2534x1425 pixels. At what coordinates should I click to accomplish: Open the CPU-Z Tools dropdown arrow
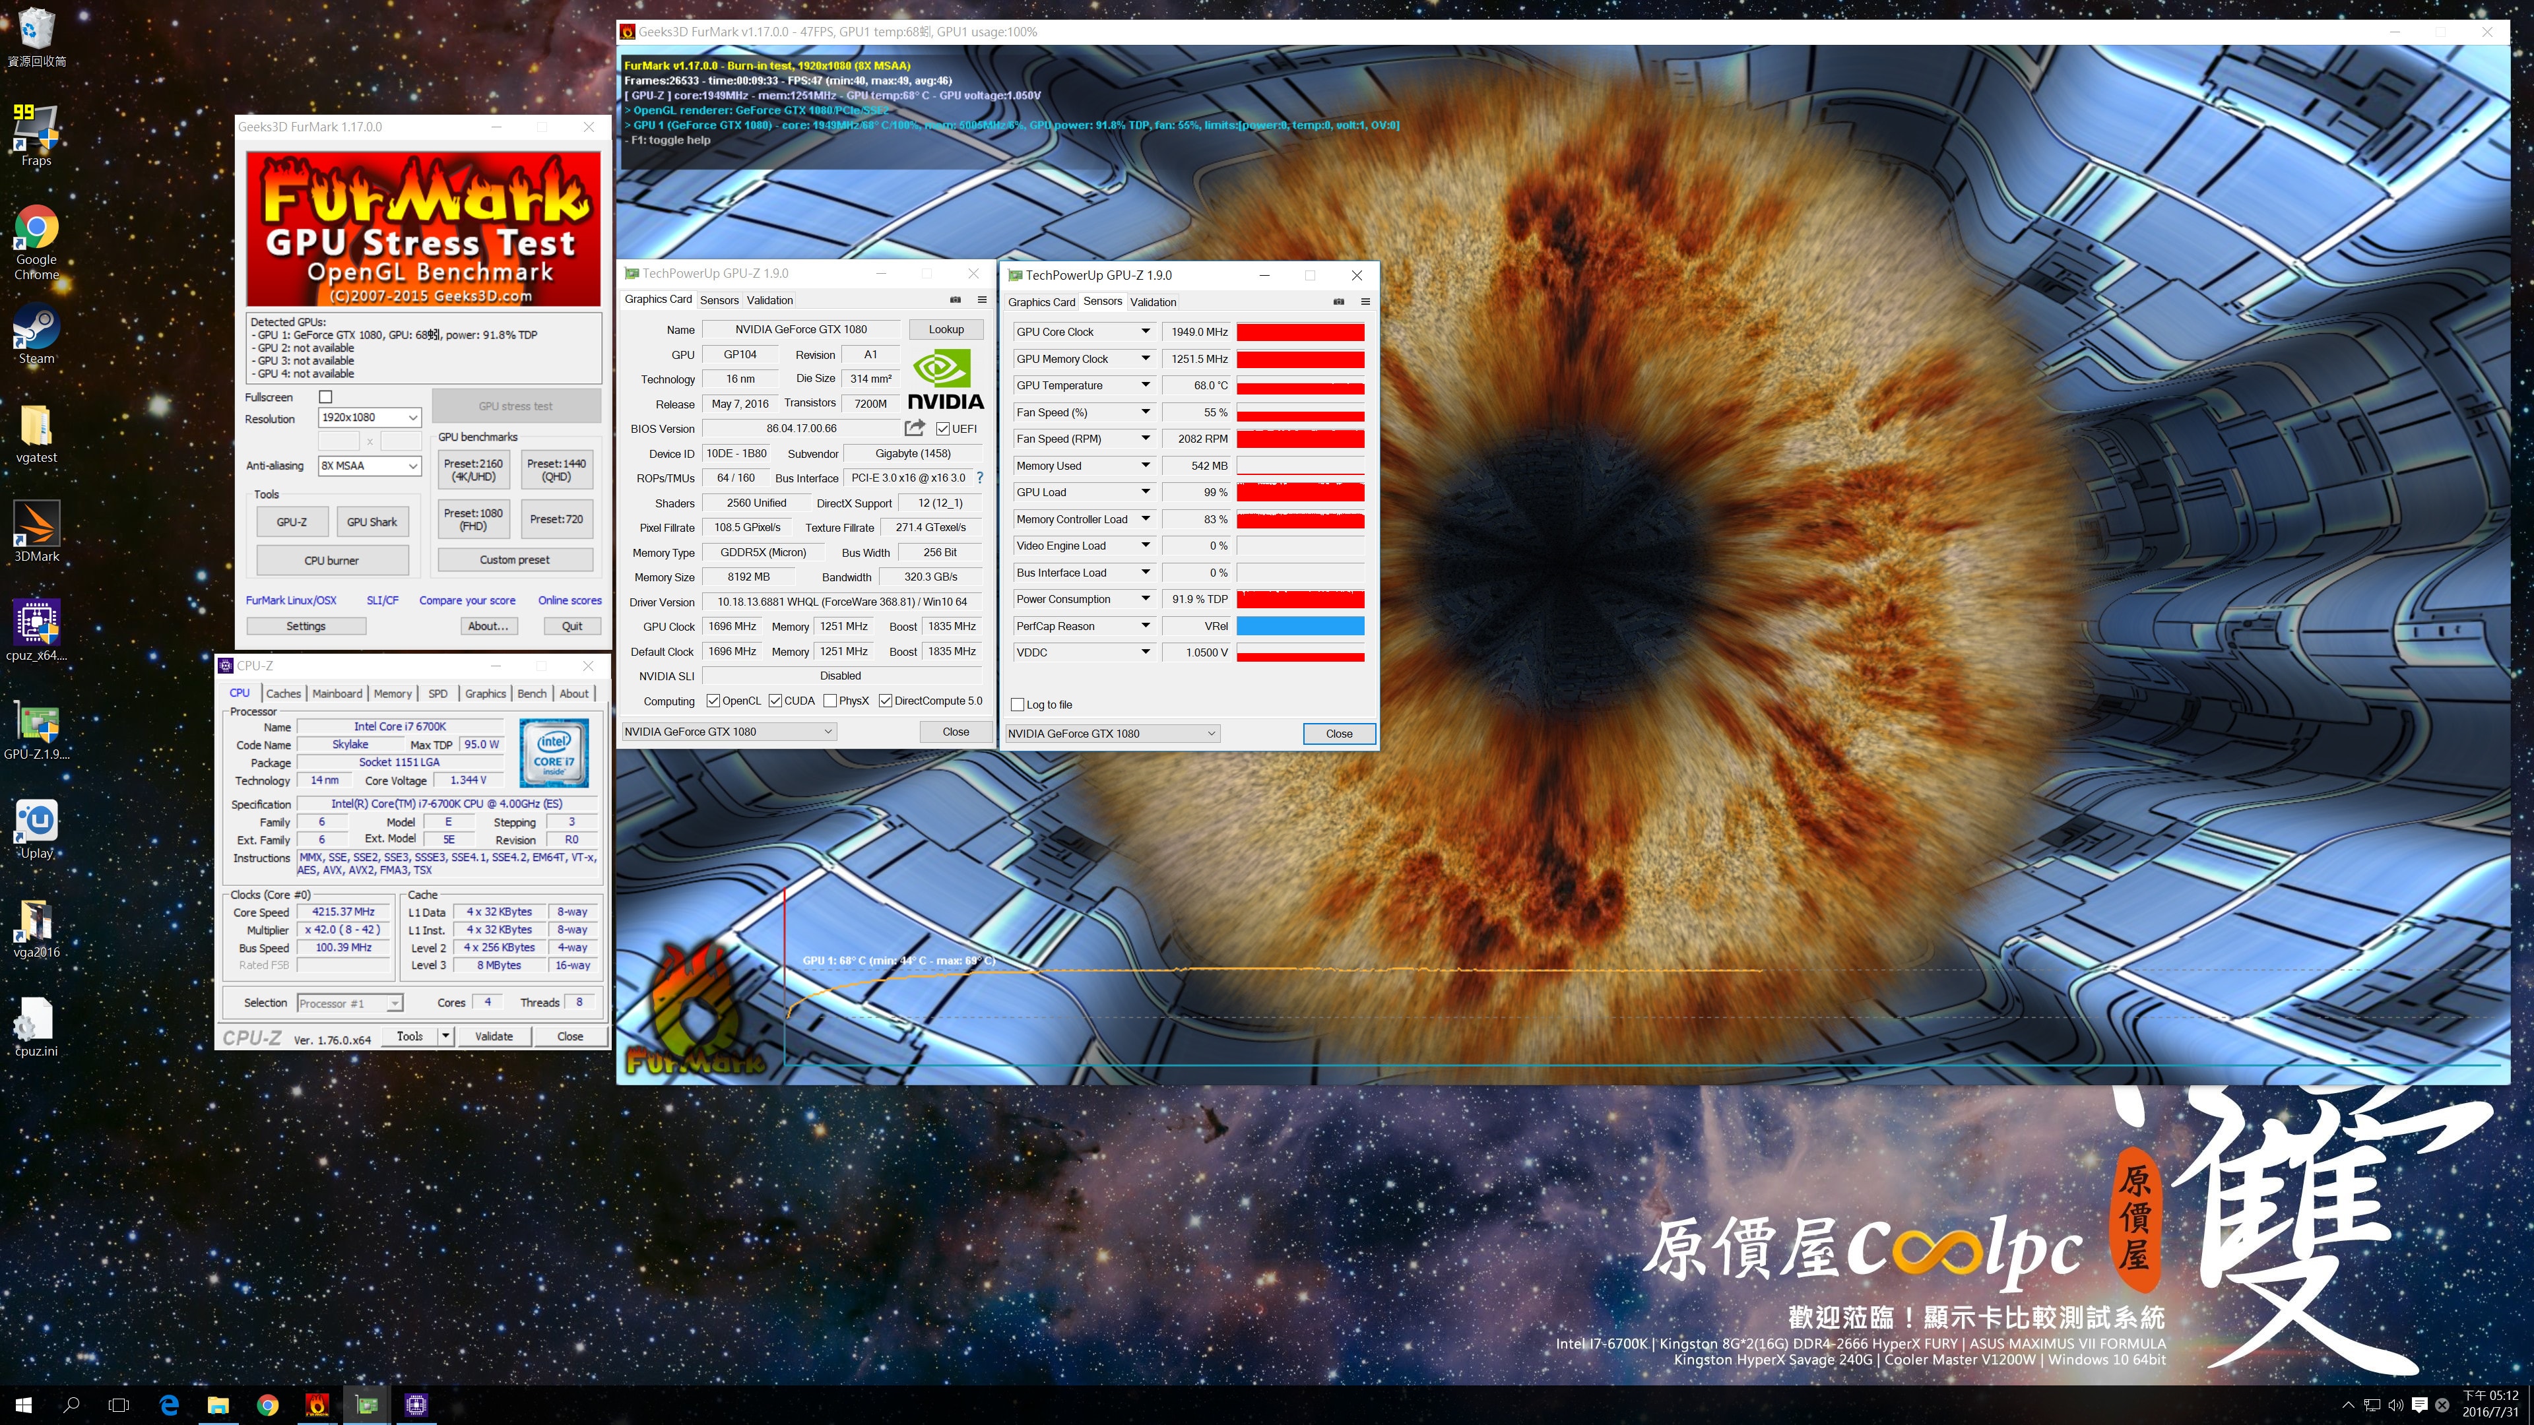pyautogui.click(x=445, y=1036)
